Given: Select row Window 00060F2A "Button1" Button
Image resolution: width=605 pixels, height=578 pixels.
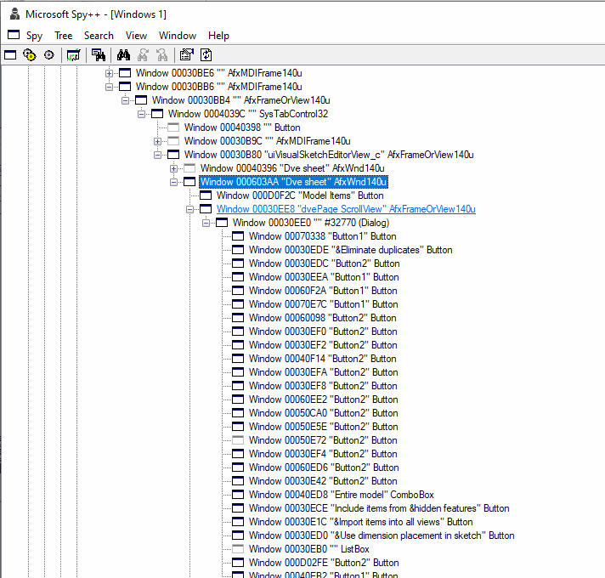Looking at the screenshot, I should 323,291.
